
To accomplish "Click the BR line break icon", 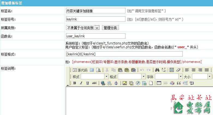I will [192, 83].
